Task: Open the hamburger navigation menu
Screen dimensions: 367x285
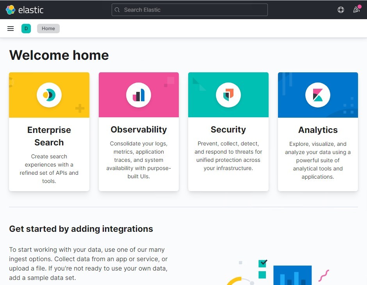Action: (x=11, y=29)
